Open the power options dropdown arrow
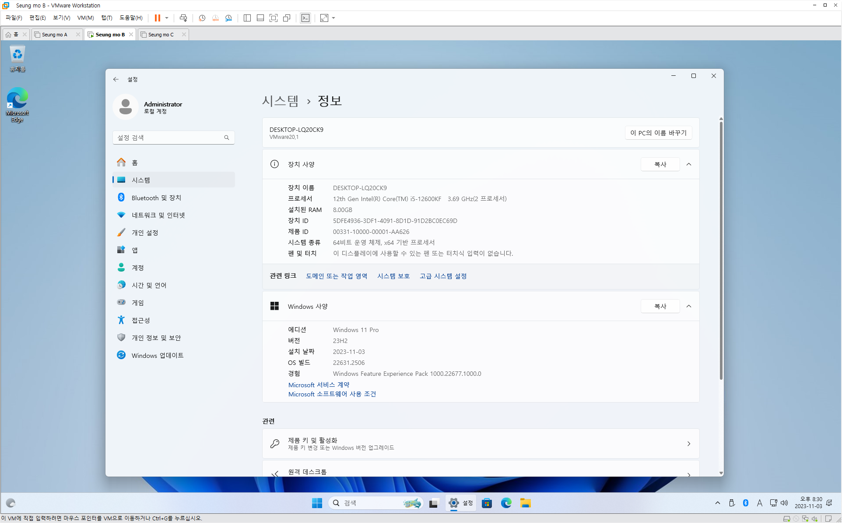 (167, 18)
